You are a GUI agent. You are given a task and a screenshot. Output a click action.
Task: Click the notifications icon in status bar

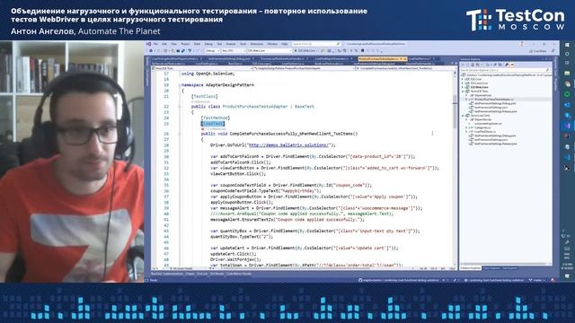(x=553, y=280)
